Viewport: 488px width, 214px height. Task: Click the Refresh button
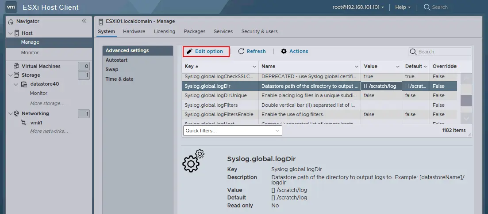point(252,51)
